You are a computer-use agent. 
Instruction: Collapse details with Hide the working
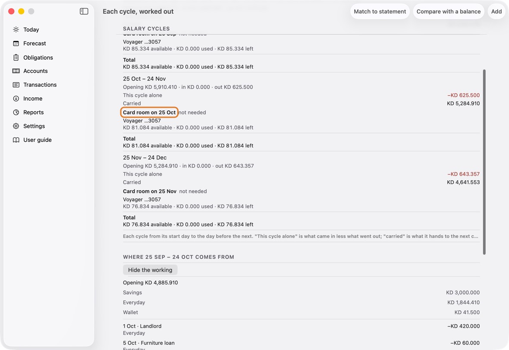coord(150,270)
